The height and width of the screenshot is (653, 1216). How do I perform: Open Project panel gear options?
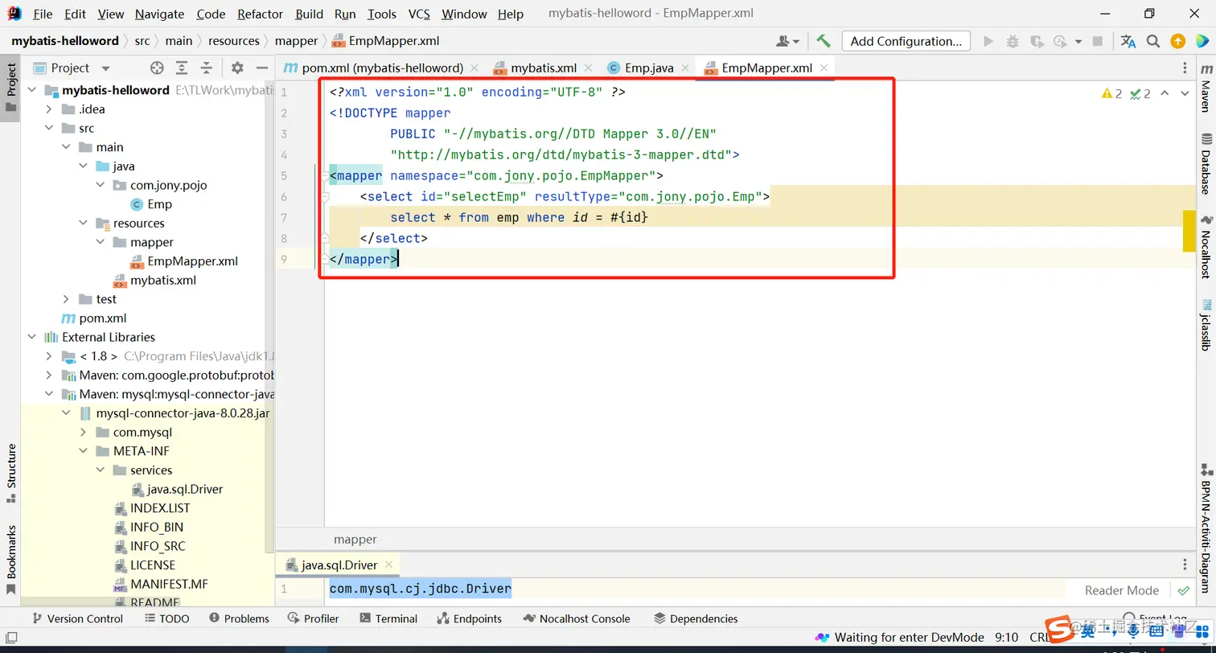(237, 68)
